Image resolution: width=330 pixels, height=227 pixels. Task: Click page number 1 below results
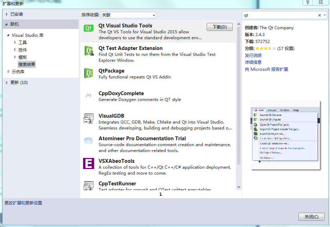160,194
